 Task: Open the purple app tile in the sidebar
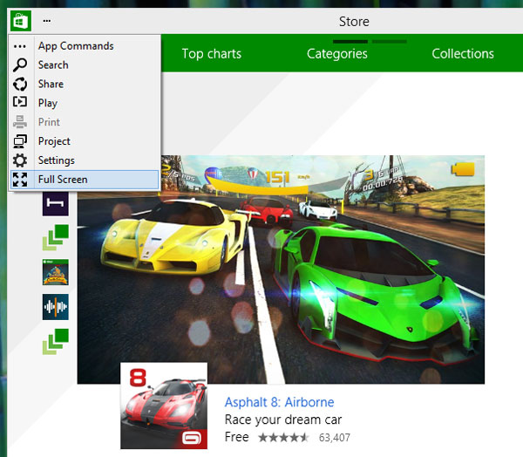pos(56,203)
